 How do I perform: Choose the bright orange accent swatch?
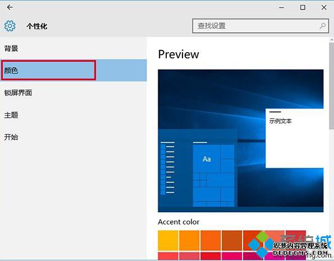[189, 240]
